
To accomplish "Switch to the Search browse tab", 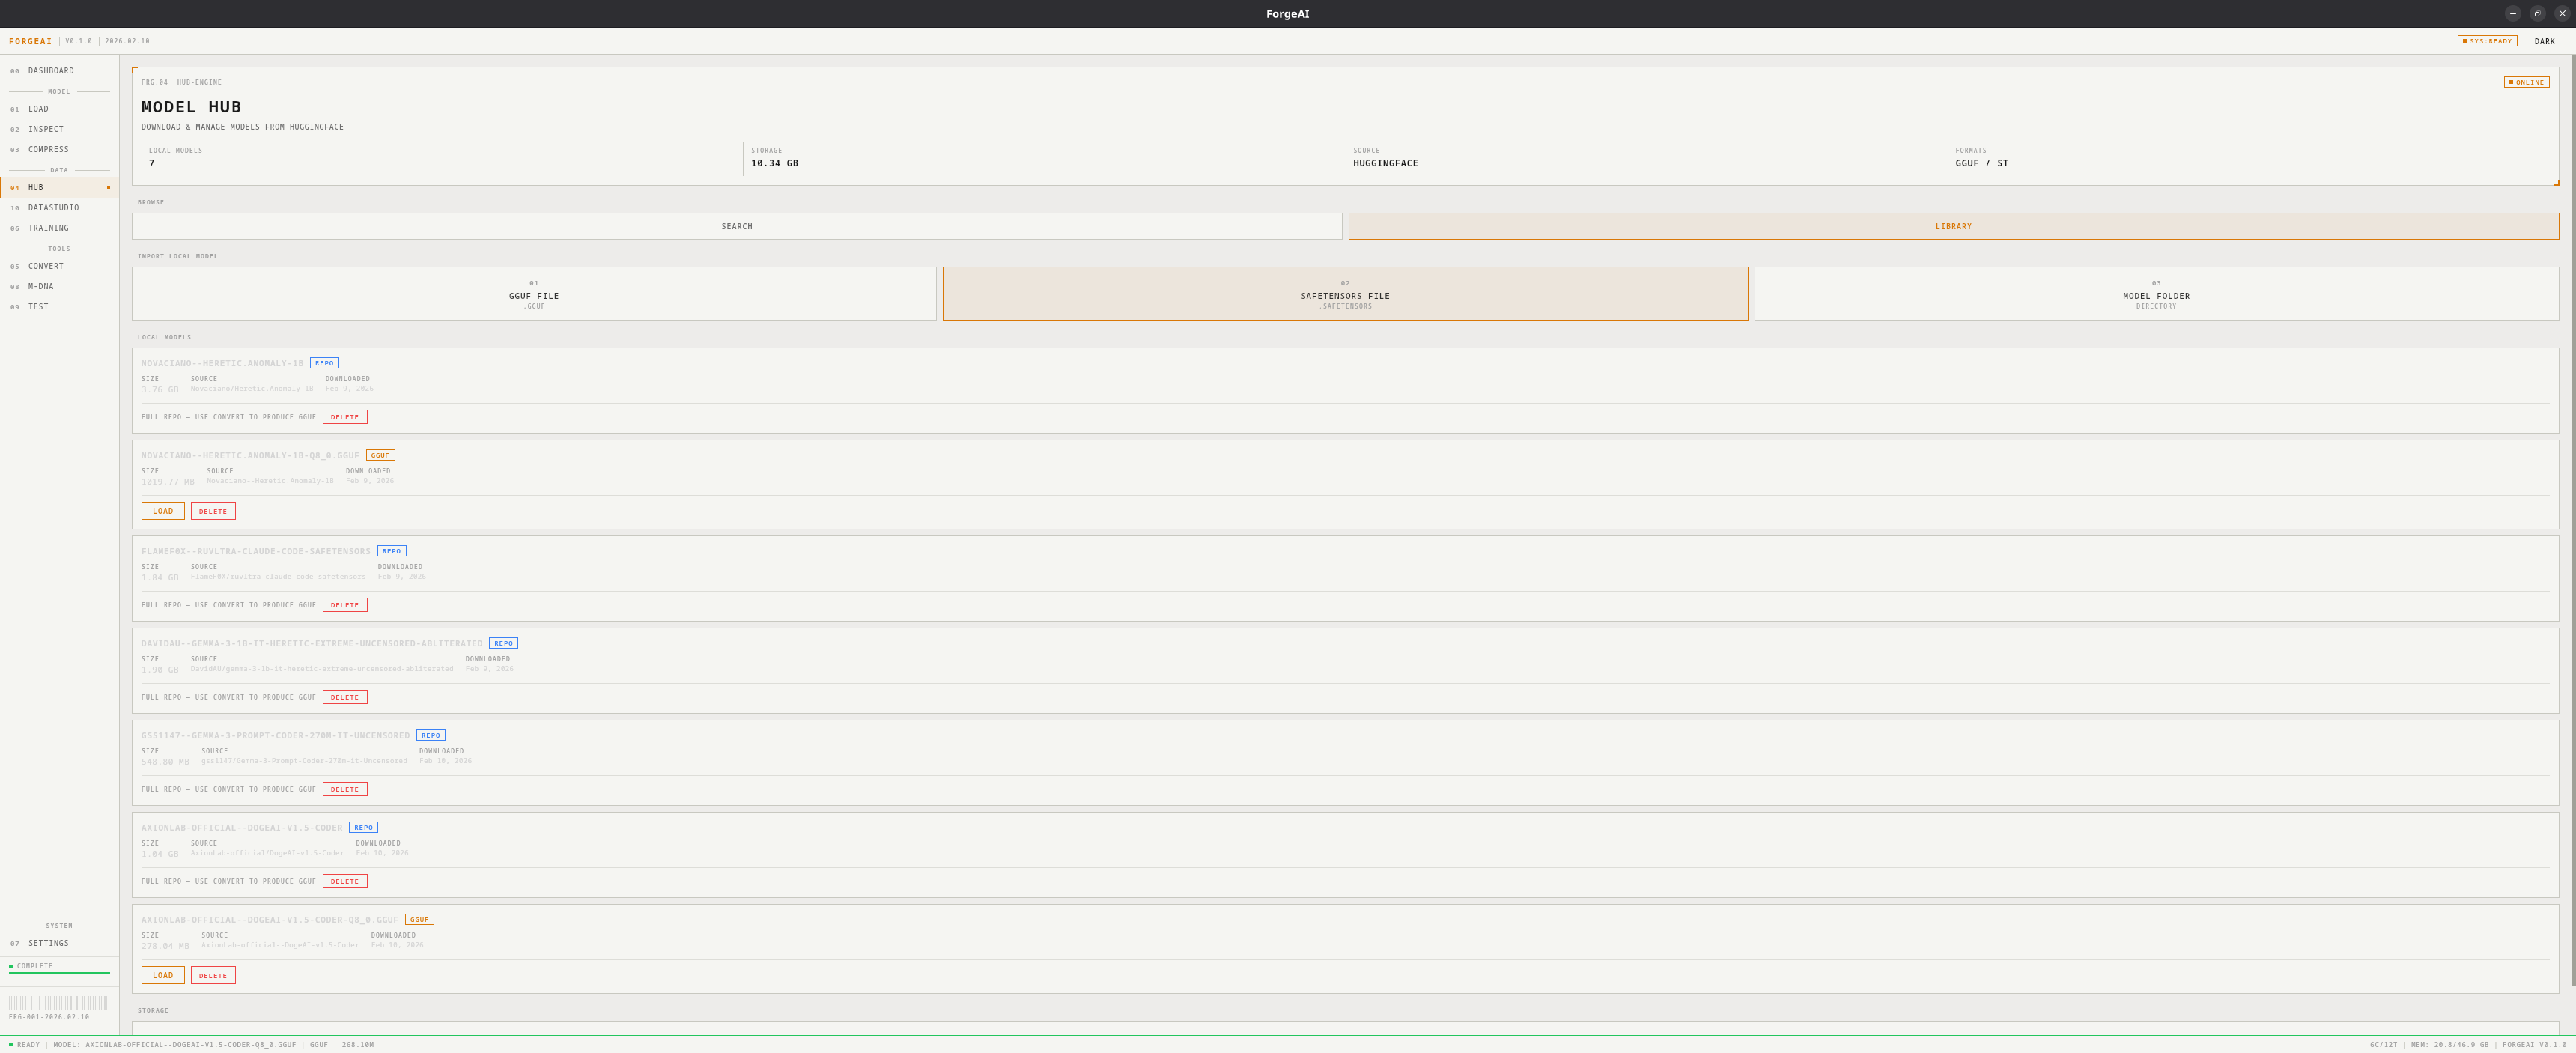I will 736,226.
